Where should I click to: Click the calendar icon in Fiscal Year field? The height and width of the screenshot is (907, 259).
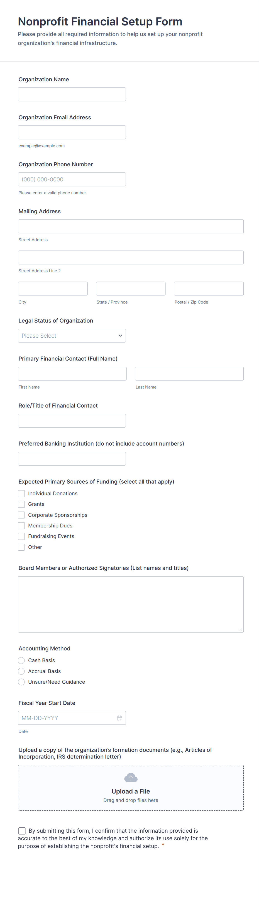coord(119,718)
